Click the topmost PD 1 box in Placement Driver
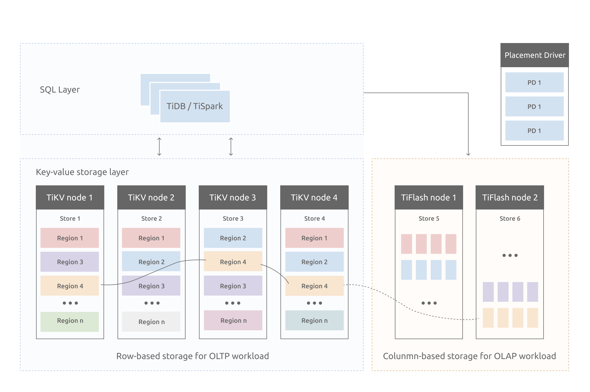The image size is (590, 392). pos(534,82)
